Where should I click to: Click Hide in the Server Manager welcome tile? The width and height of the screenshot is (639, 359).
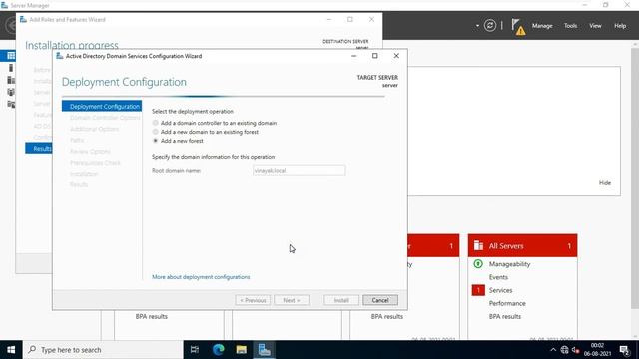605,183
